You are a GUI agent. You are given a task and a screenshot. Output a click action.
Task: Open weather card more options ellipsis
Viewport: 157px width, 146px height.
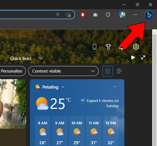115,87
